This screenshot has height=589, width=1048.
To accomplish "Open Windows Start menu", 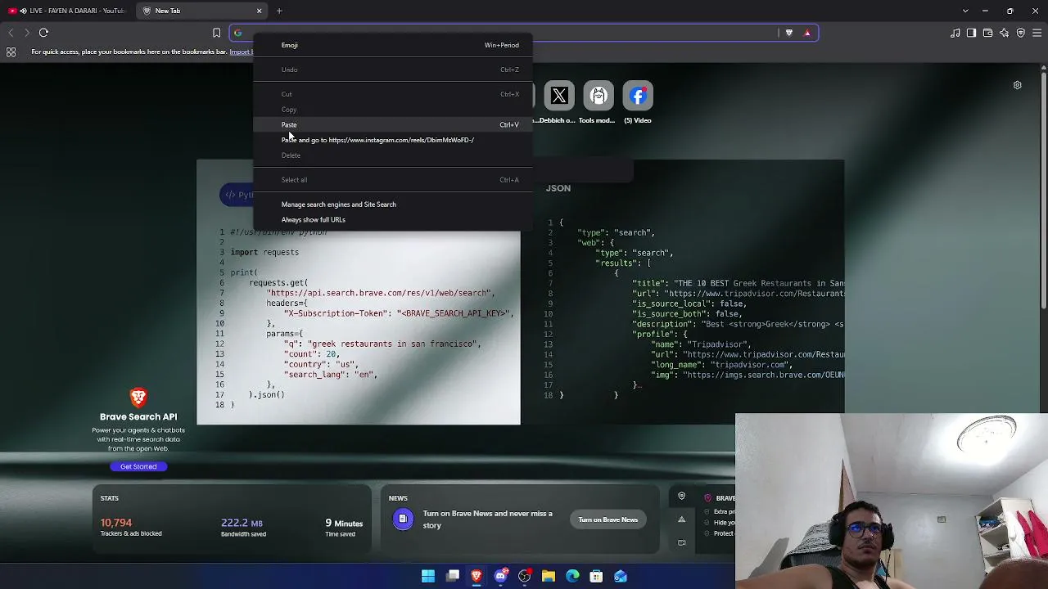I will 428,577.
